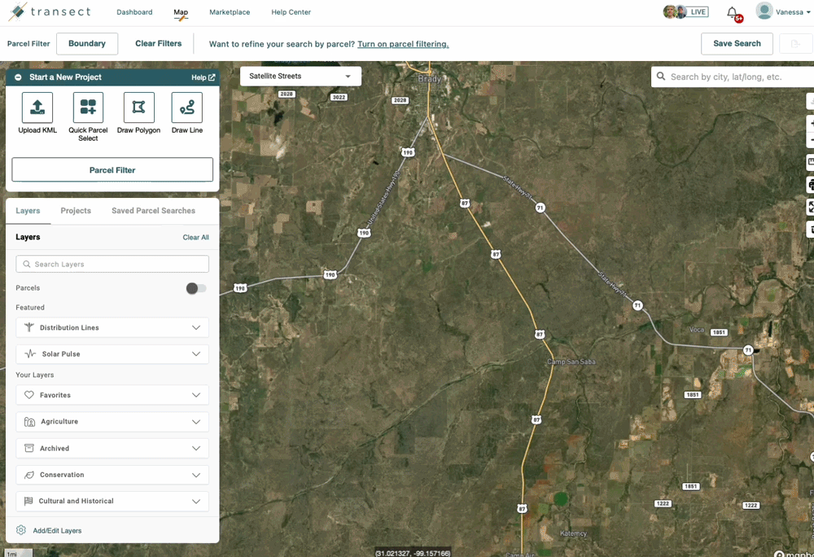Viewport: 814px width, 557px height.
Task: Click the Distribution Lines tower icon
Action: [29, 327]
